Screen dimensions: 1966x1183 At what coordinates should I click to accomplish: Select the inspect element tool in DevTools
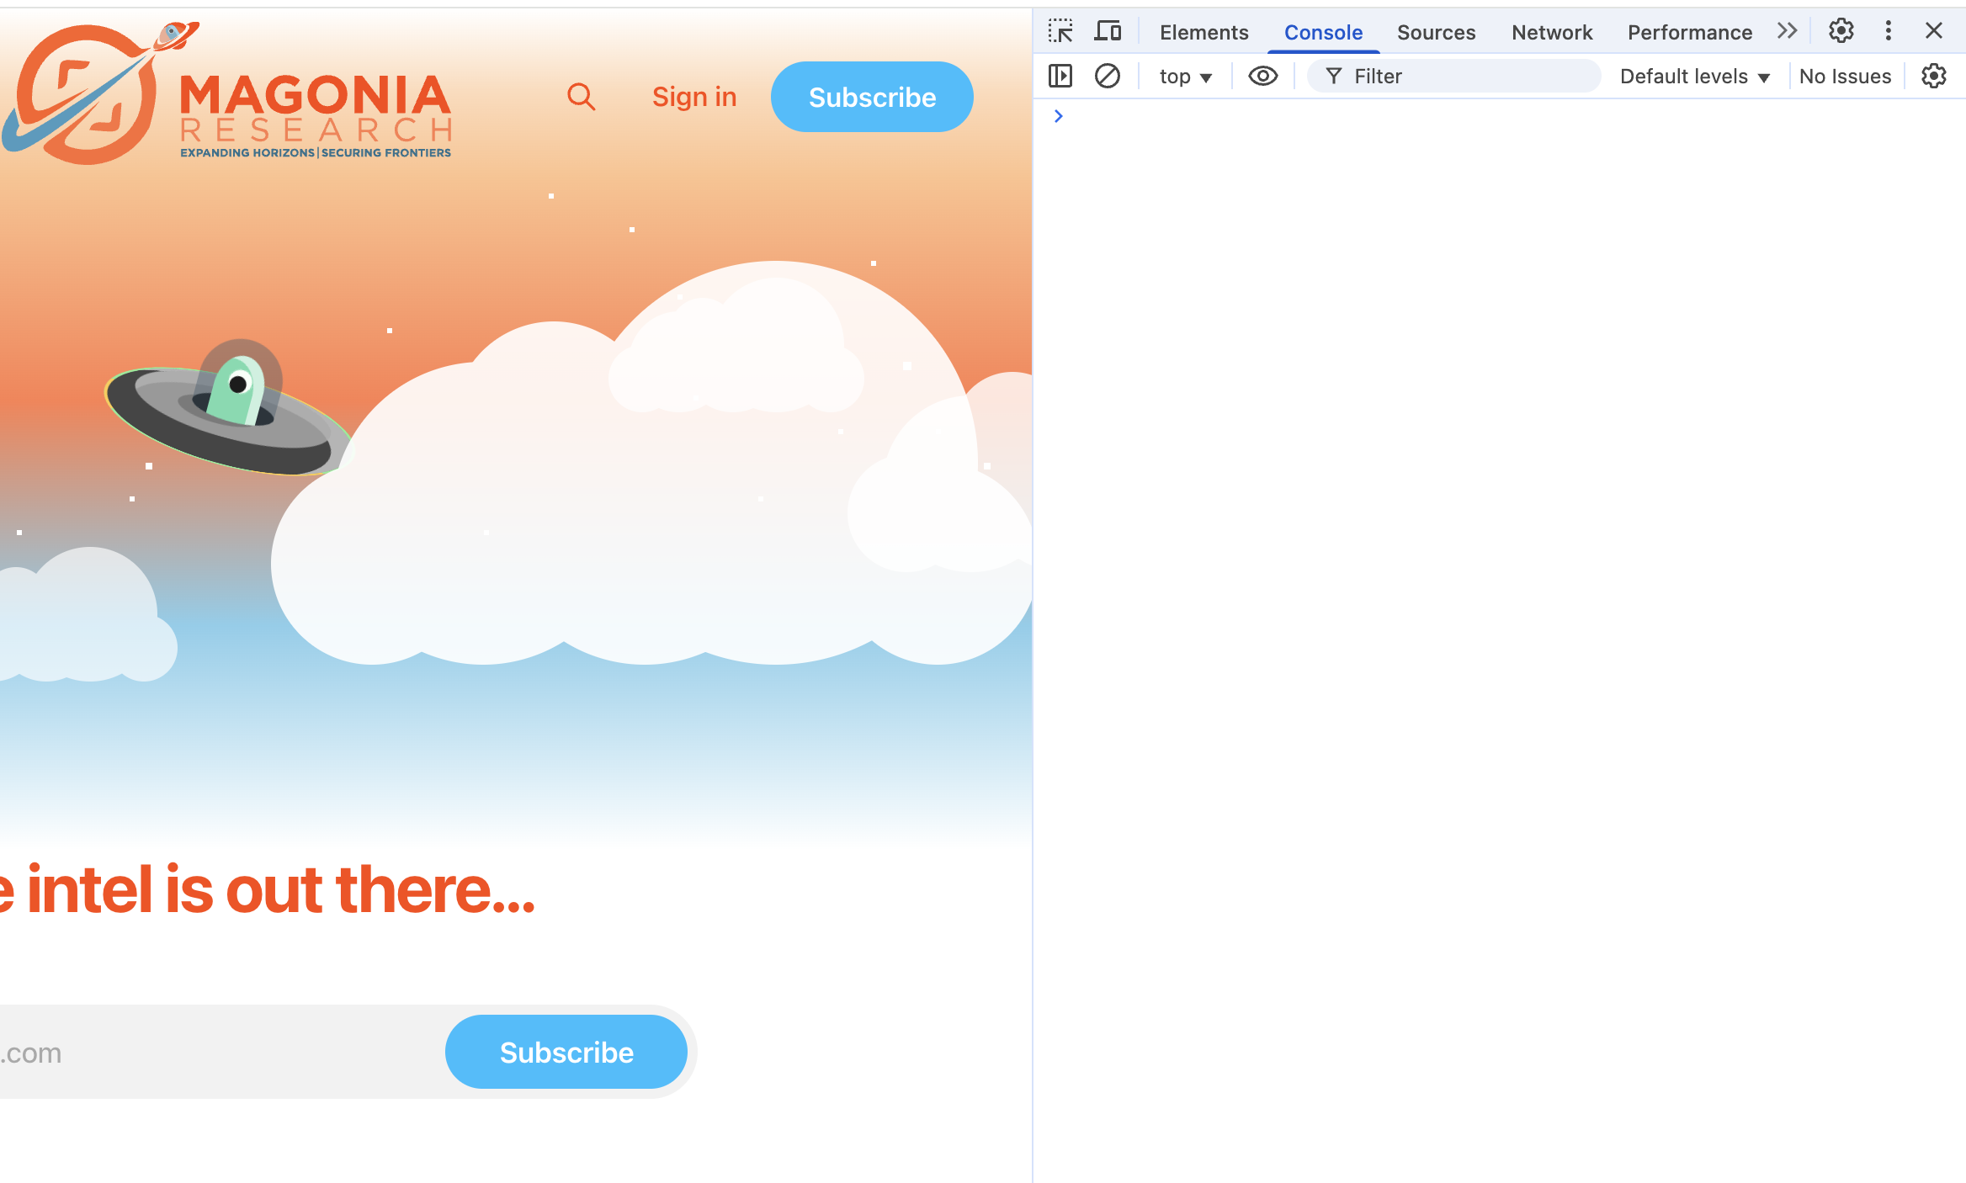(1060, 31)
